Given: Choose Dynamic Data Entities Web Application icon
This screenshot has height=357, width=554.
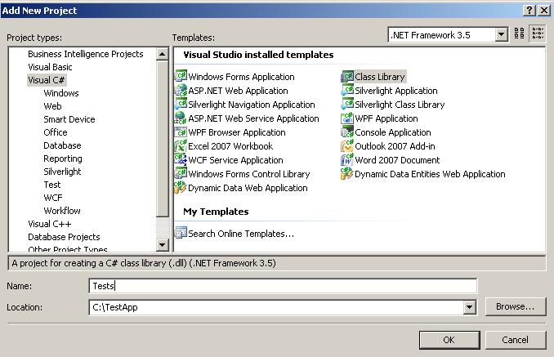Looking at the screenshot, I should pyautogui.click(x=347, y=173).
